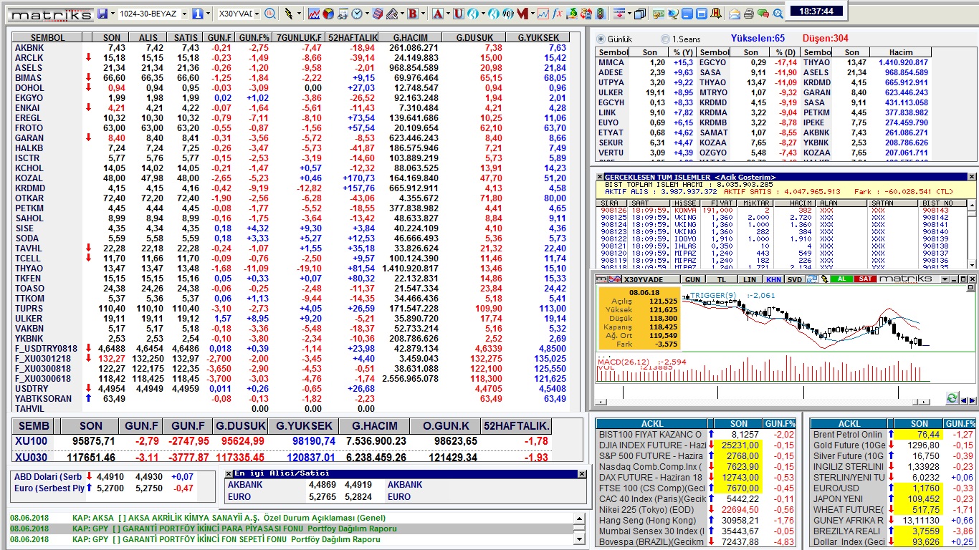The image size is (979, 550).
Task: Click the red stacked books icon
Action: (377, 14)
